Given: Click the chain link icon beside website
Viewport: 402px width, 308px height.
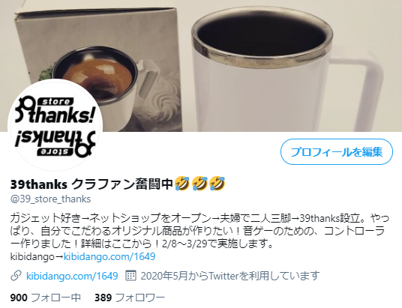Looking at the screenshot, I should pos(16,276).
